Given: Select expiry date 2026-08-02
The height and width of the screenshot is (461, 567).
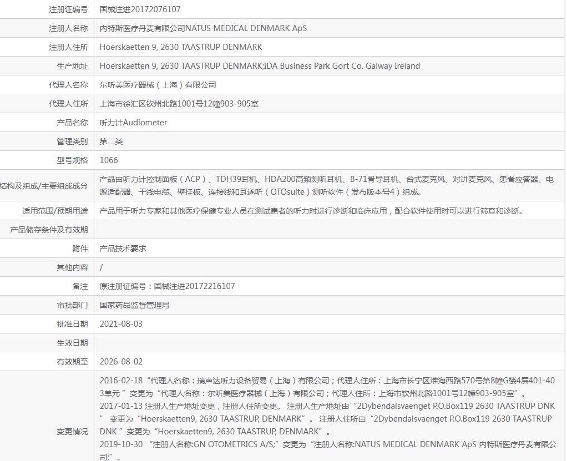Looking at the screenshot, I should click(x=121, y=362).
